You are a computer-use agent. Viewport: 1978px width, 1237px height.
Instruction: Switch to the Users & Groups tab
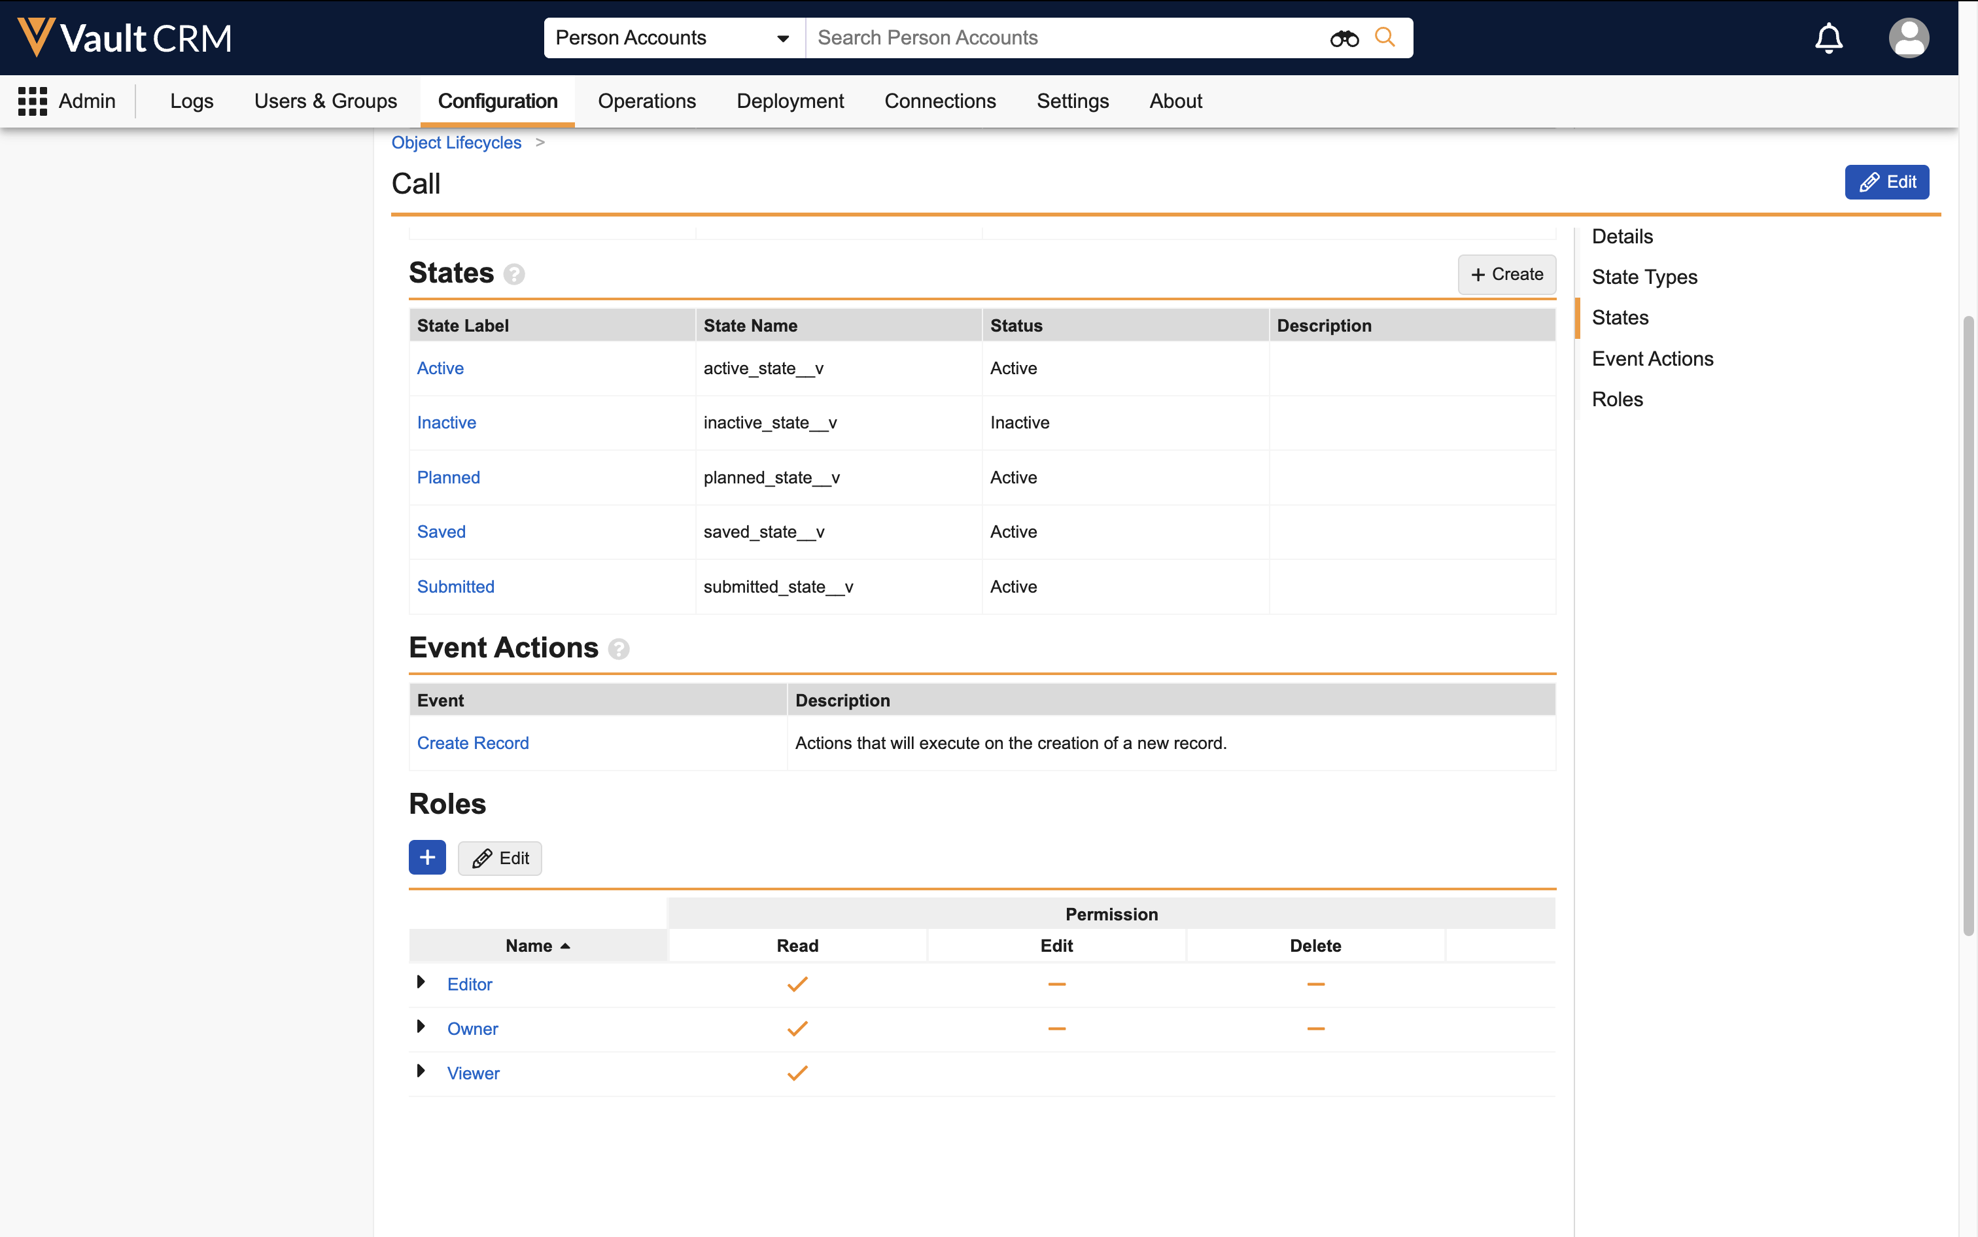pos(324,101)
